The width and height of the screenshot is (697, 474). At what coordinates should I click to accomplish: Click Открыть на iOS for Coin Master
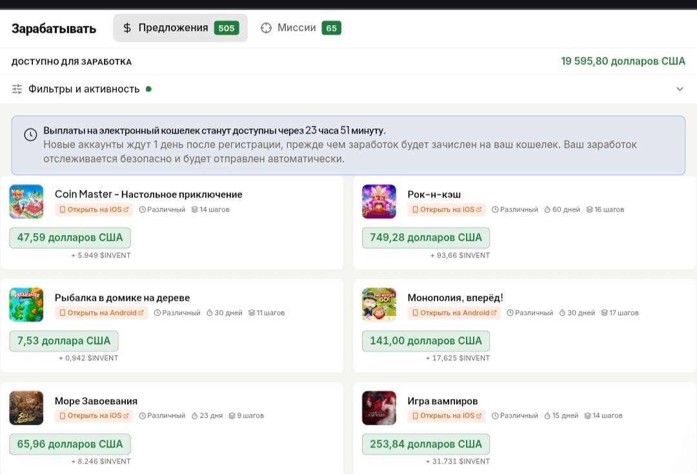coord(94,209)
